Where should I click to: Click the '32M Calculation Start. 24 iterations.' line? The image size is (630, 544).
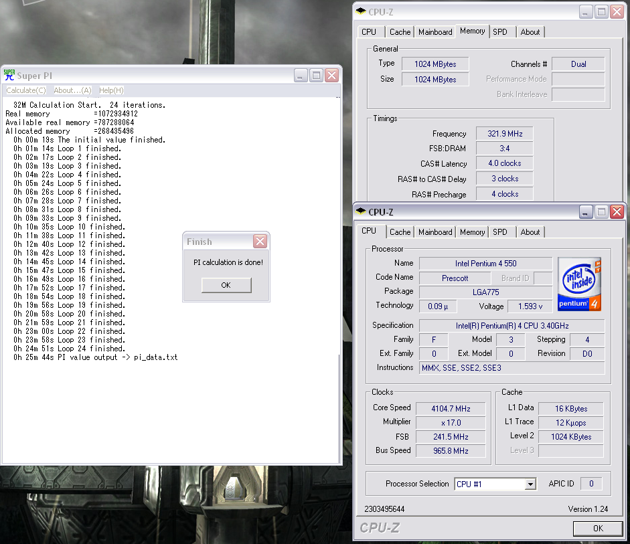point(89,105)
